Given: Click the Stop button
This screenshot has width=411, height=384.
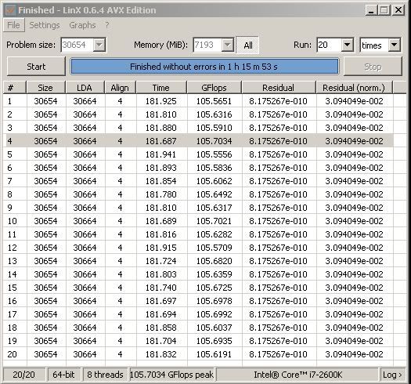Looking at the screenshot, I should 373,67.
